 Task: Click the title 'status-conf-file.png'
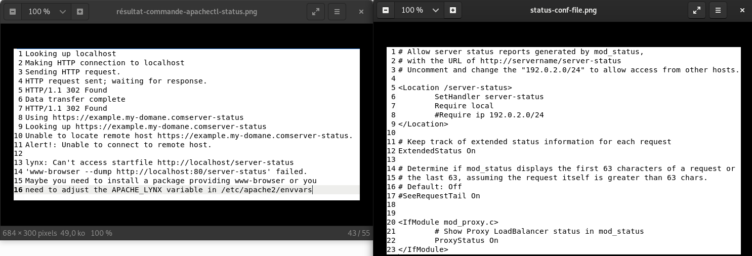coord(563,10)
